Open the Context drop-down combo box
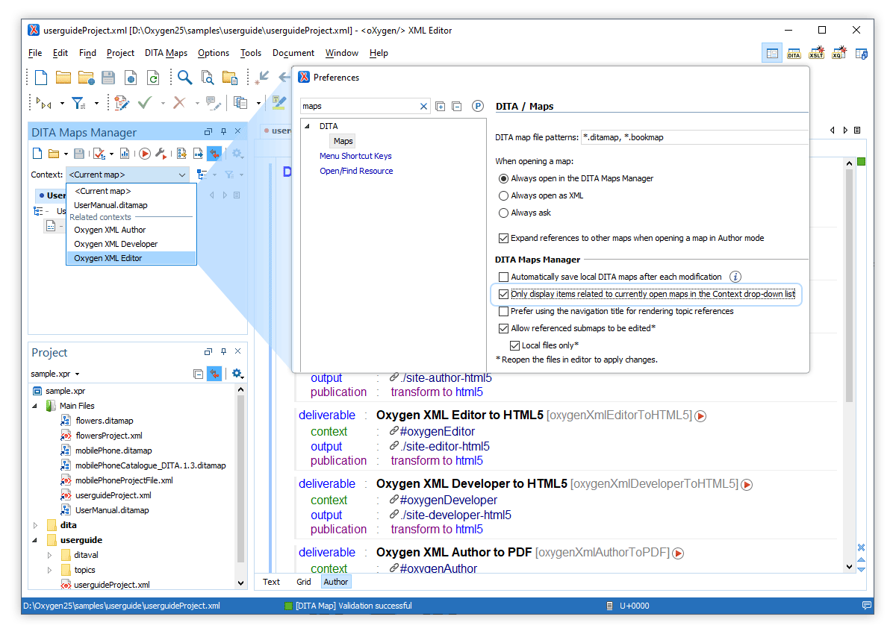 128,175
